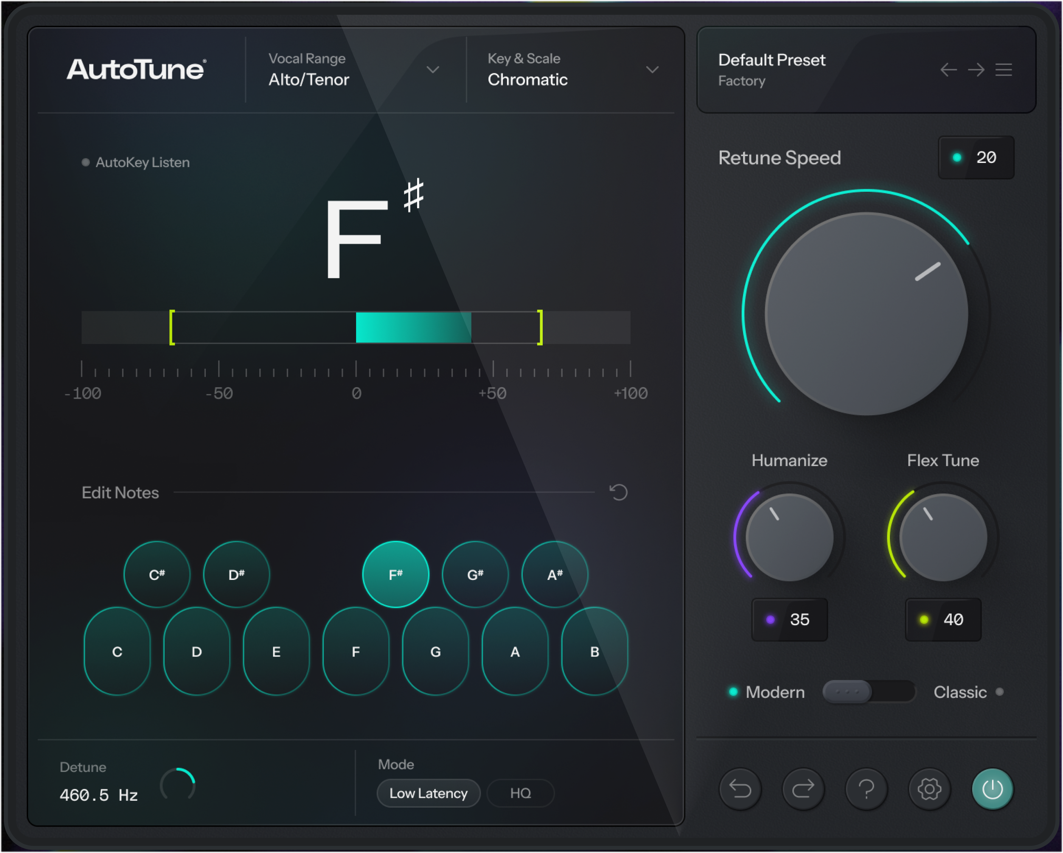Open help via the question mark icon

click(x=866, y=789)
